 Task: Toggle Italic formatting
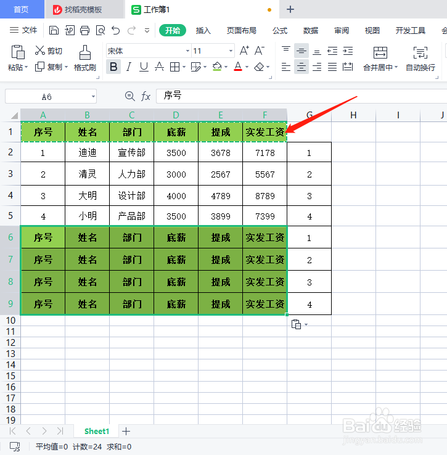click(x=129, y=67)
